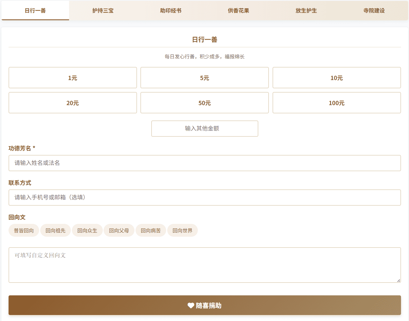
Task: Switch to the 助印经书 tab
Action: (x=170, y=11)
